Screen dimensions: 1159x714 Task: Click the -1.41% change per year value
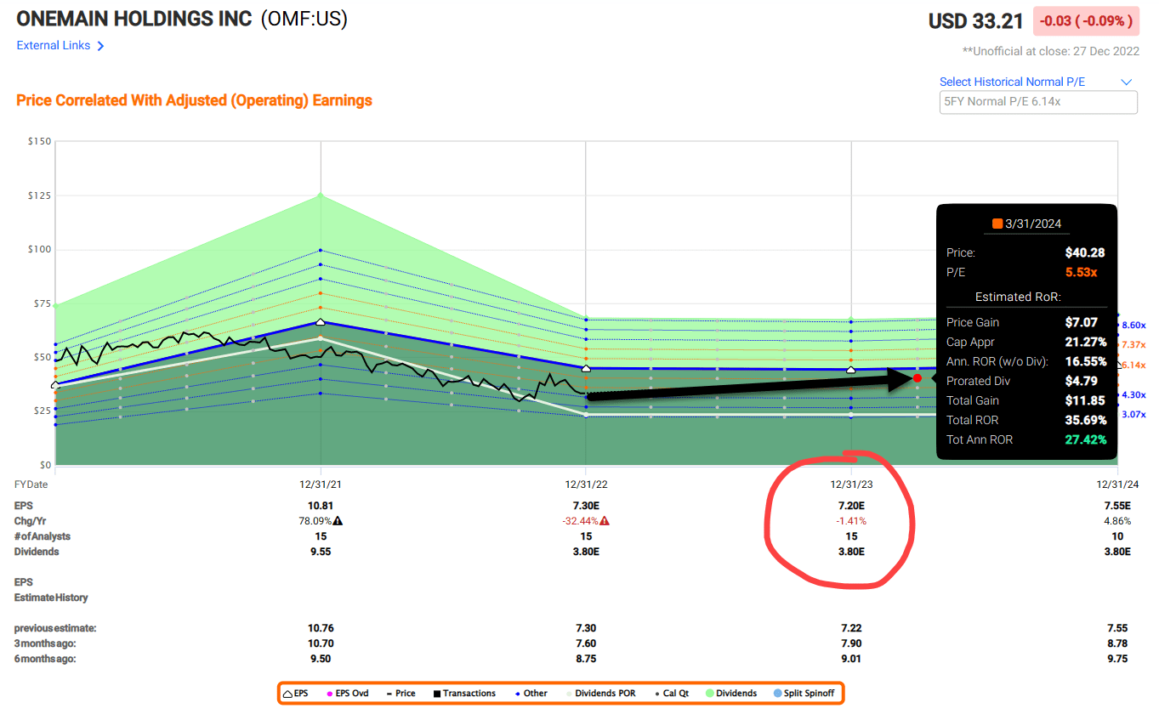click(851, 521)
